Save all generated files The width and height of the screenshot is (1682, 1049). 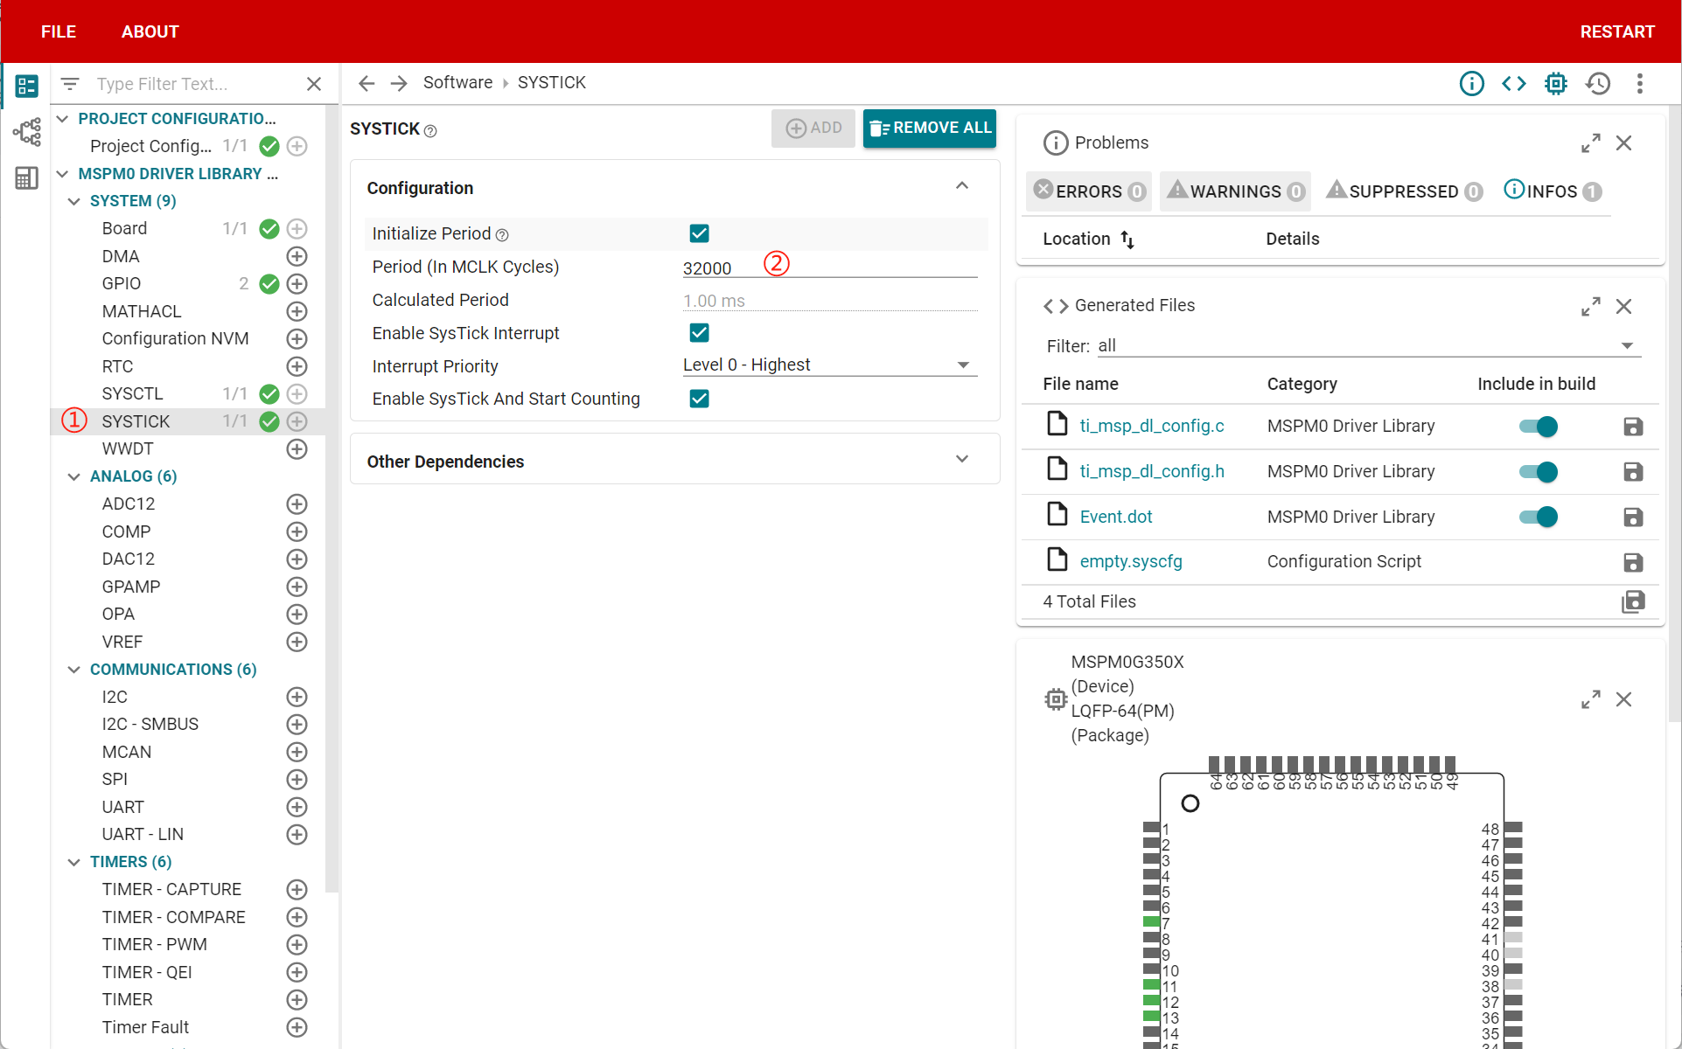click(1632, 601)
